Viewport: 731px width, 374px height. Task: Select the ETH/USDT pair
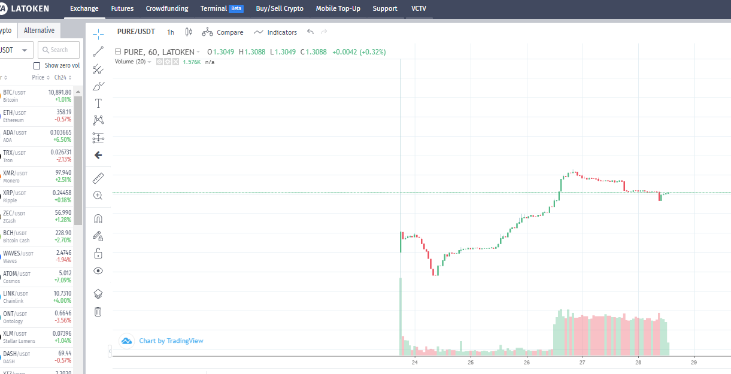pos(37,116)
